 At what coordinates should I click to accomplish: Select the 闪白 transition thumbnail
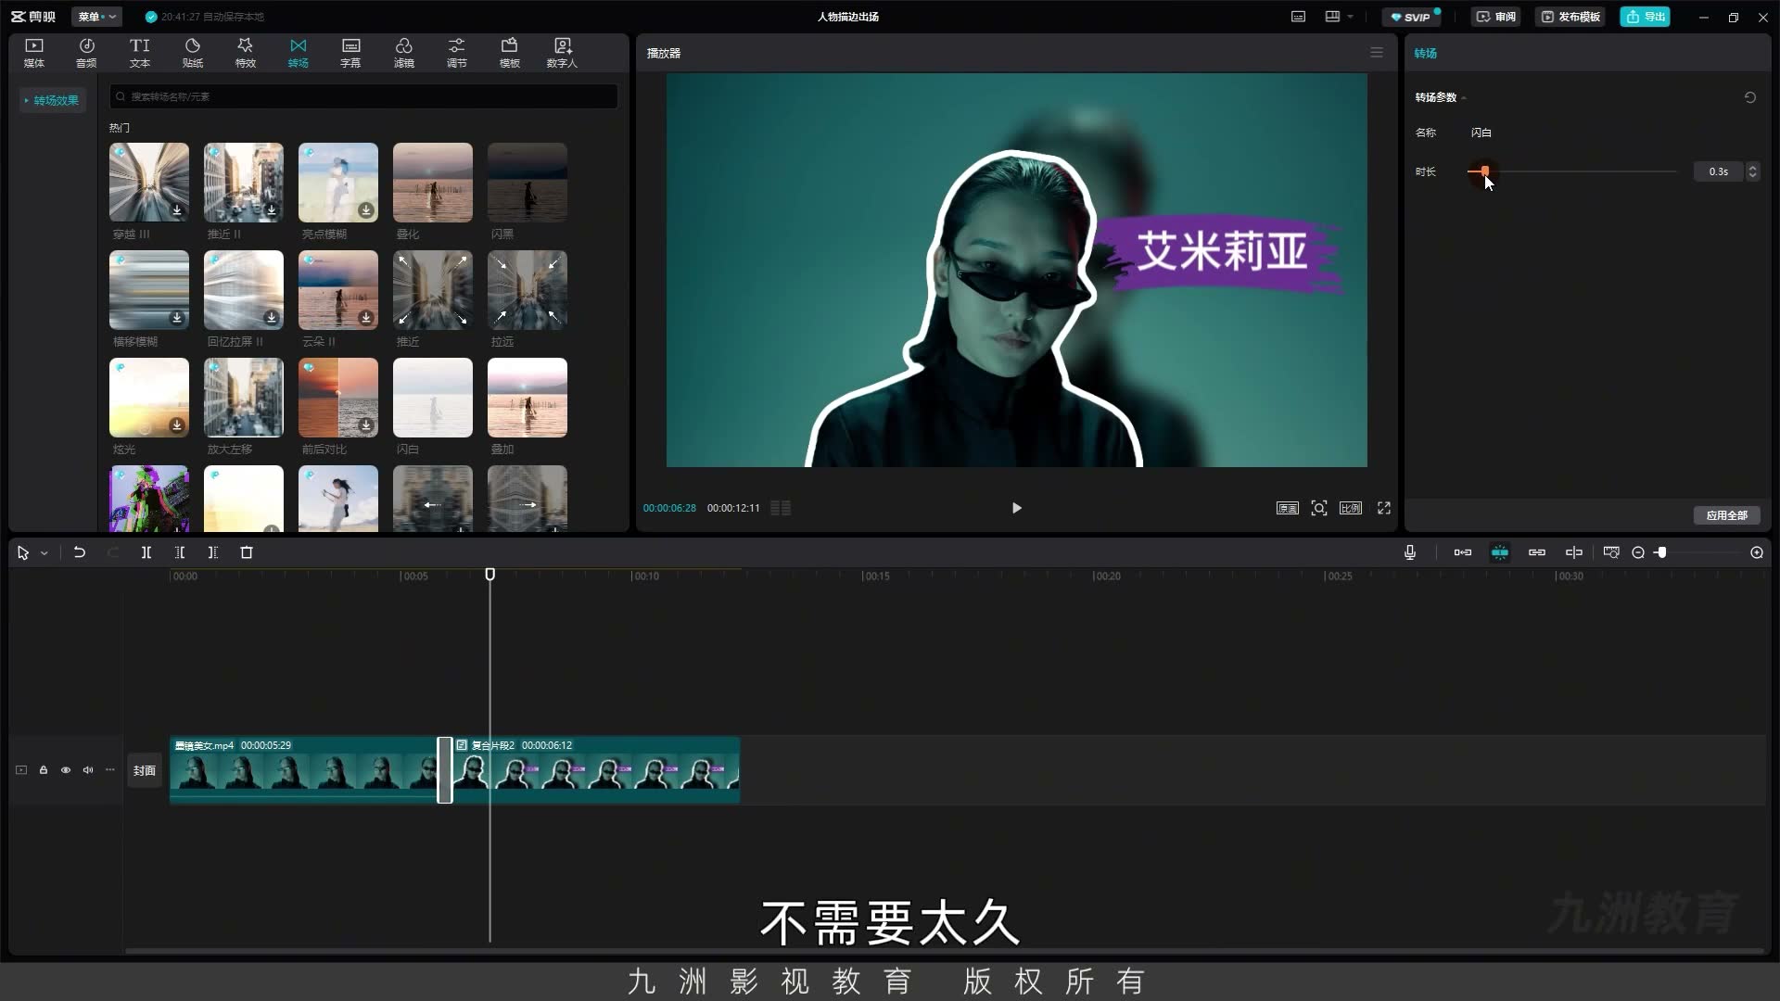point(433,397)
